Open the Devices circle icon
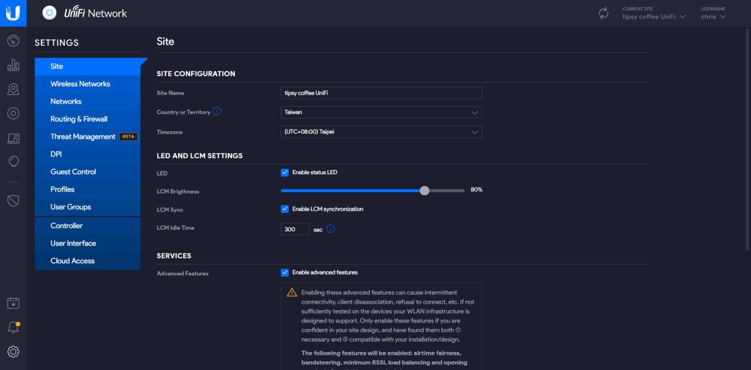 coord(13,113)
